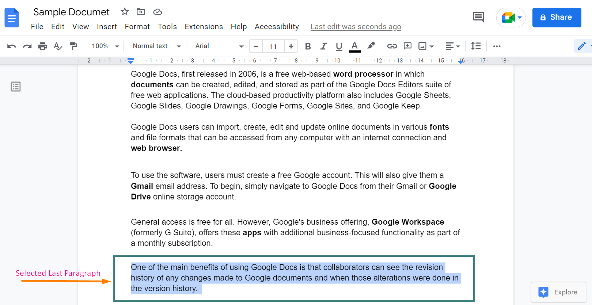Open the Arial font dropdown
The image size is (592, 305).
(219, 46)
